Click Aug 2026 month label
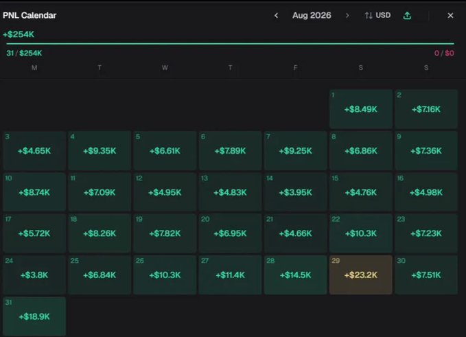Image resolution: width=466 pixels, height=337 pixels. pos(312,16)
